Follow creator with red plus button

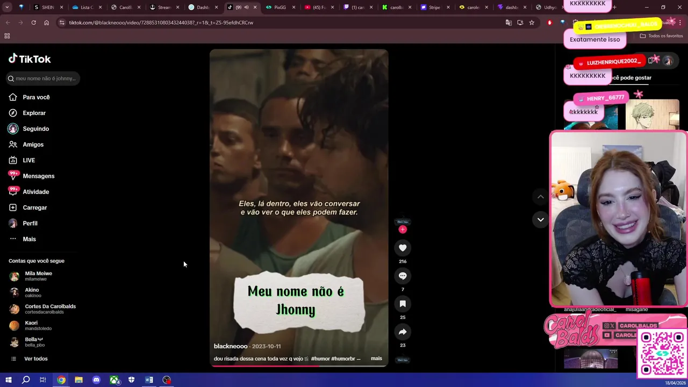click(x=403, y=230)
